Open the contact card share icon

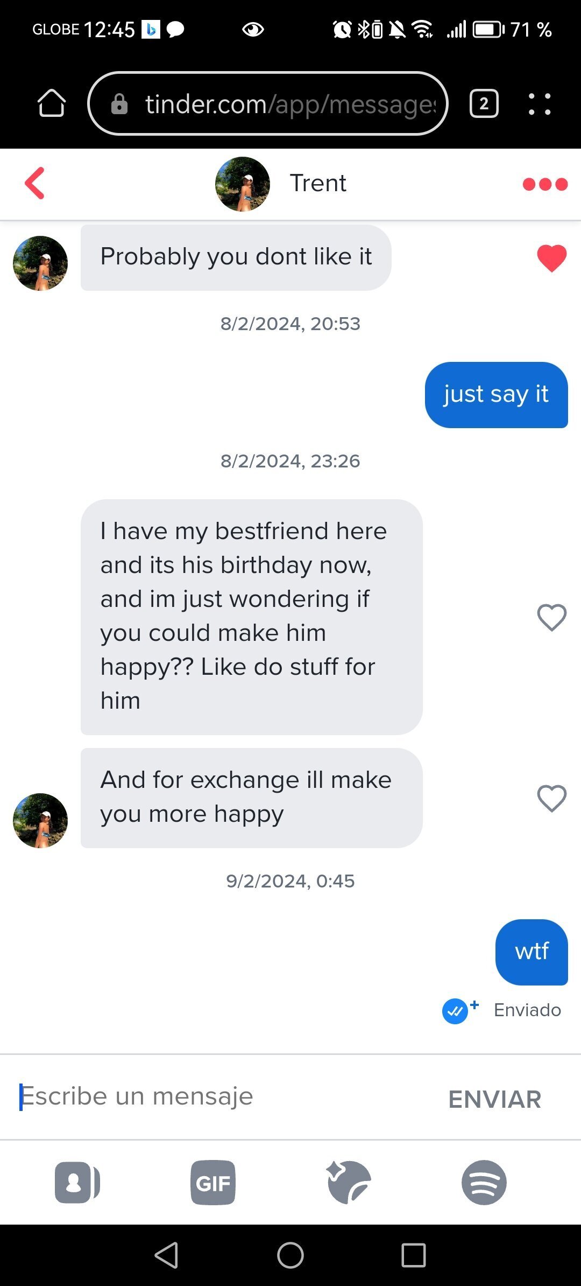pyautogui.click(x=77, y=1183)
